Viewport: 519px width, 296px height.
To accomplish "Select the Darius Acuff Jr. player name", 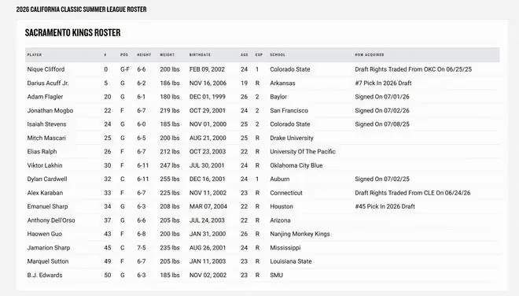I will click(48, 83).
